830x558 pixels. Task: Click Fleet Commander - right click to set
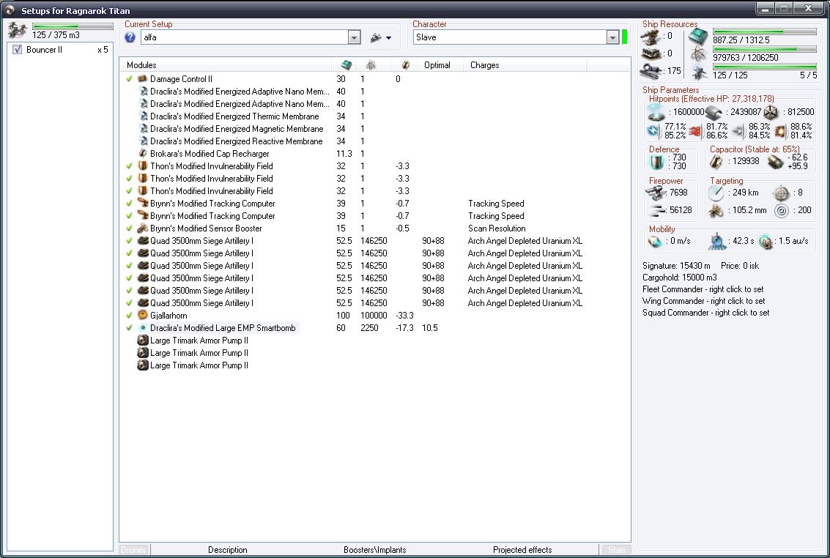click(x=703, y=289)
